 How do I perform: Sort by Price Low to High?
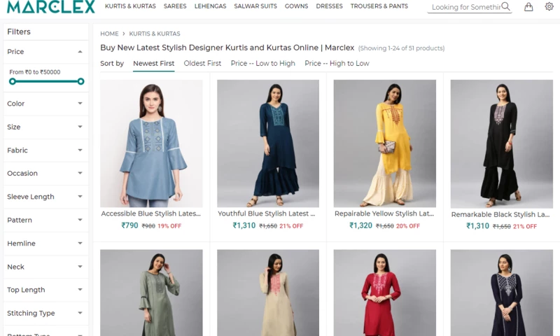pos(263,64)
